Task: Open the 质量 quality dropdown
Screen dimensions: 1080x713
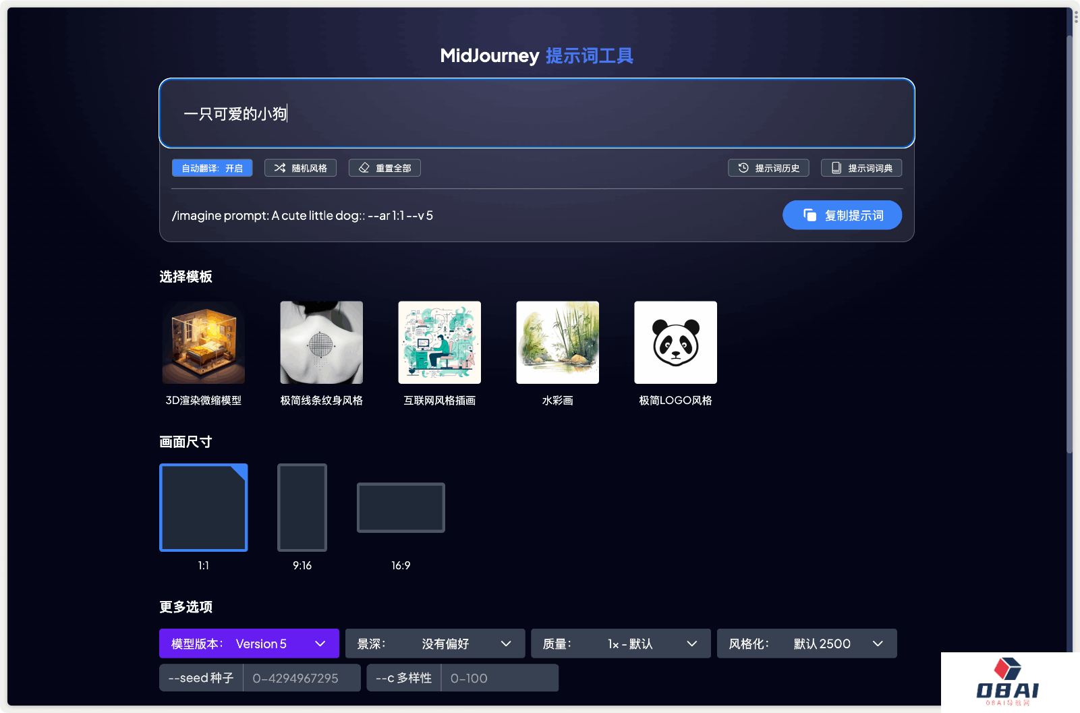Action: click(x=620, y=643)
